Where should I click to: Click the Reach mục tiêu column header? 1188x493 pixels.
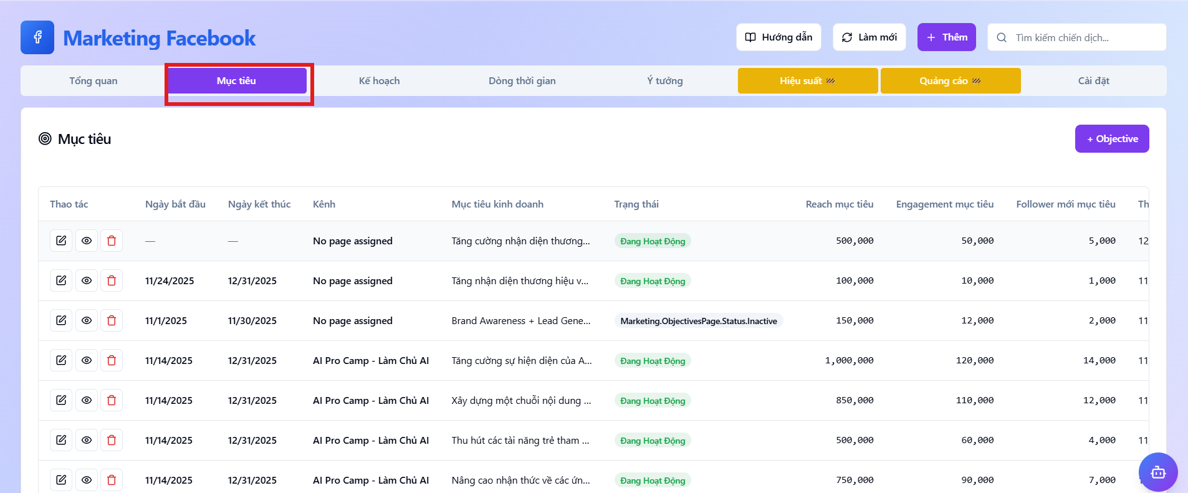pos(840,204)
